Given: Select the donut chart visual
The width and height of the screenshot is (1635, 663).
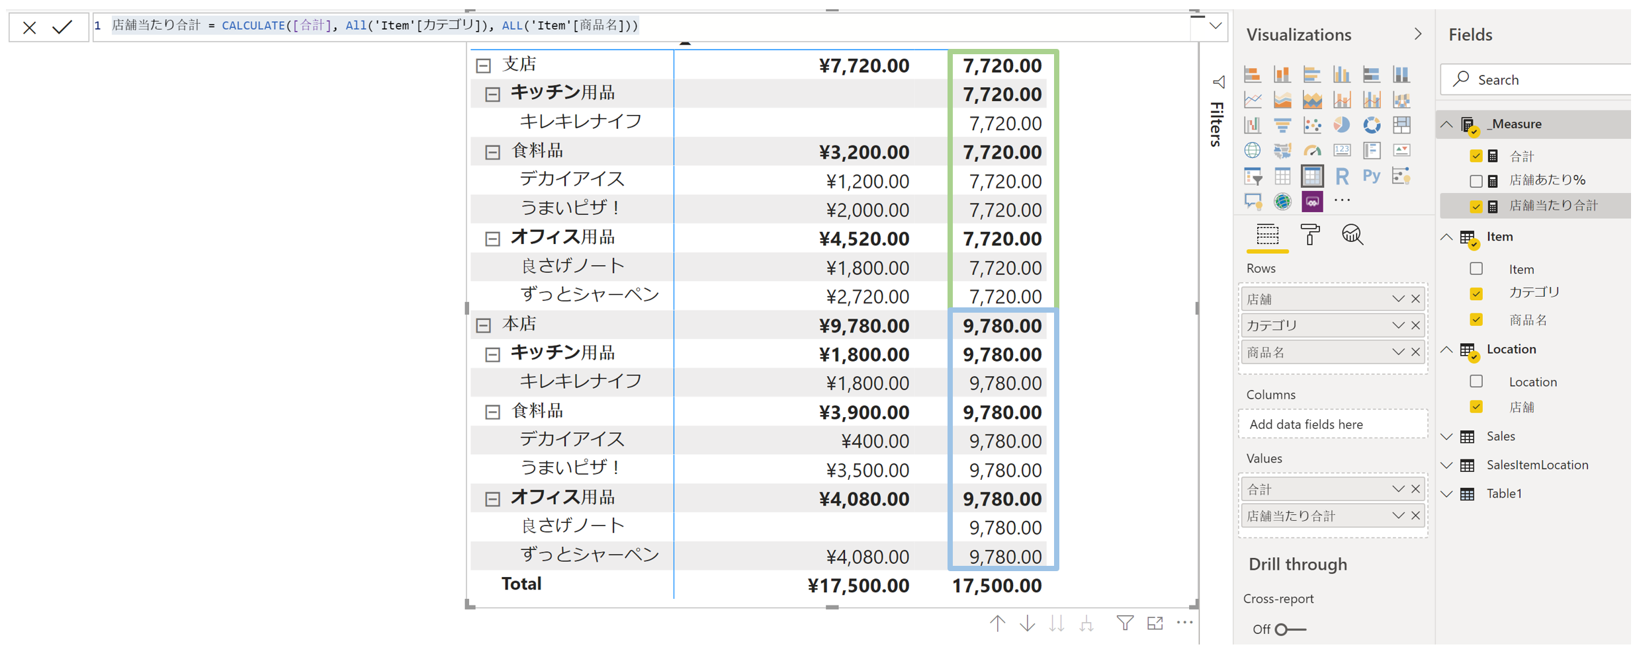Looking at the screenshot, I should pos(1371,125).
